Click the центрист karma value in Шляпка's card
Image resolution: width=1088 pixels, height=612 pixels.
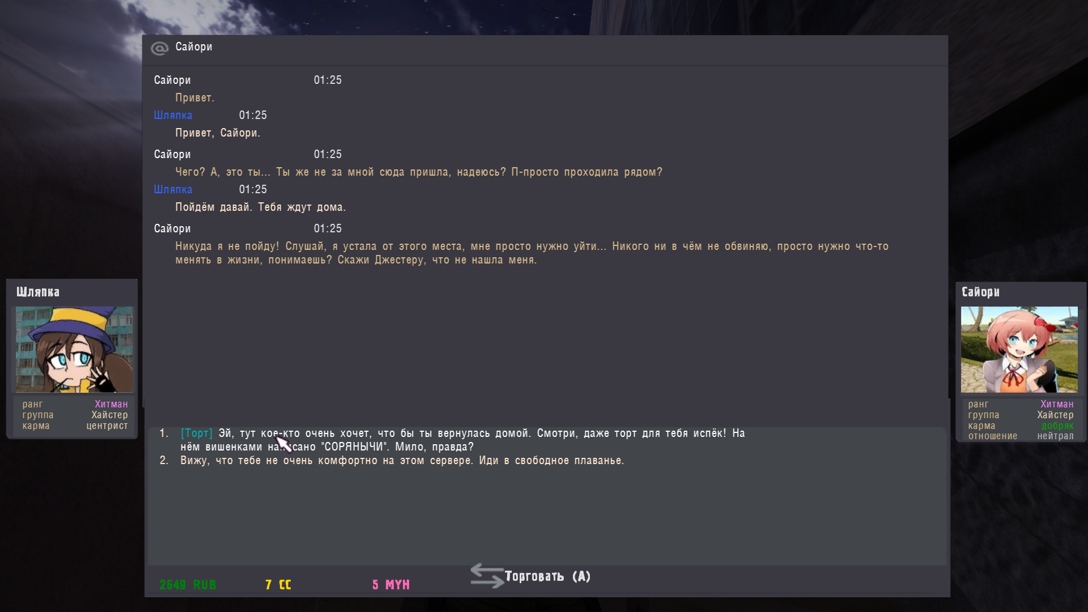pos(107,426)
